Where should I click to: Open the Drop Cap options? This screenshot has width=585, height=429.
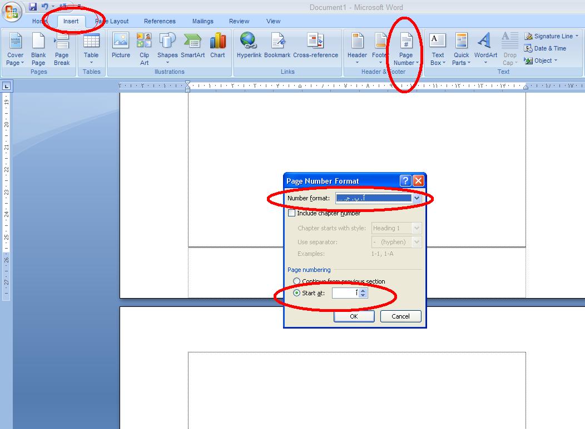pos(509,49)
